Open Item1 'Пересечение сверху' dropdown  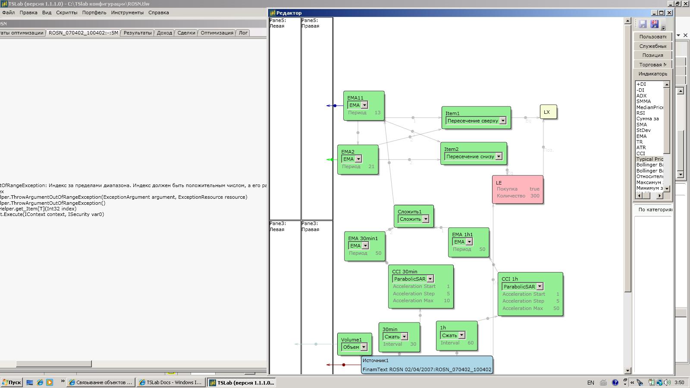point(503,121)
